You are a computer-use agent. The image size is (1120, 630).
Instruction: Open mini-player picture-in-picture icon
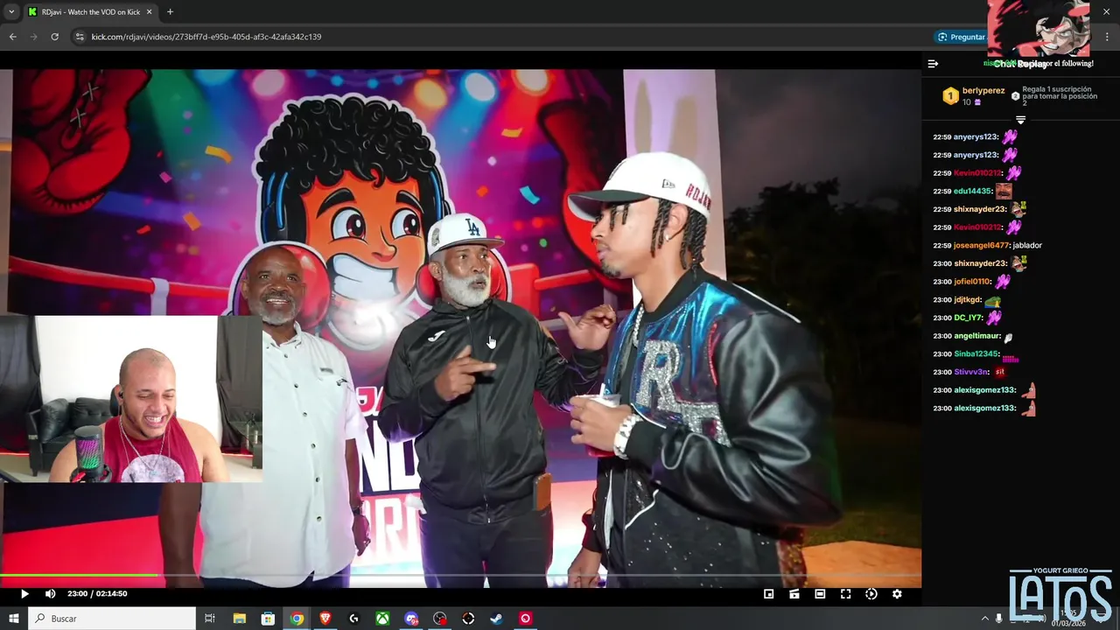click(x=768, y=594)
